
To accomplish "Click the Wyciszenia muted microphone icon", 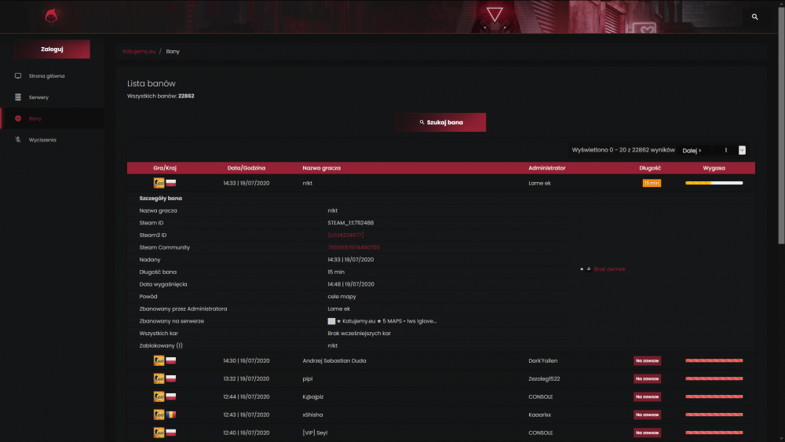I will coord(18,140).
